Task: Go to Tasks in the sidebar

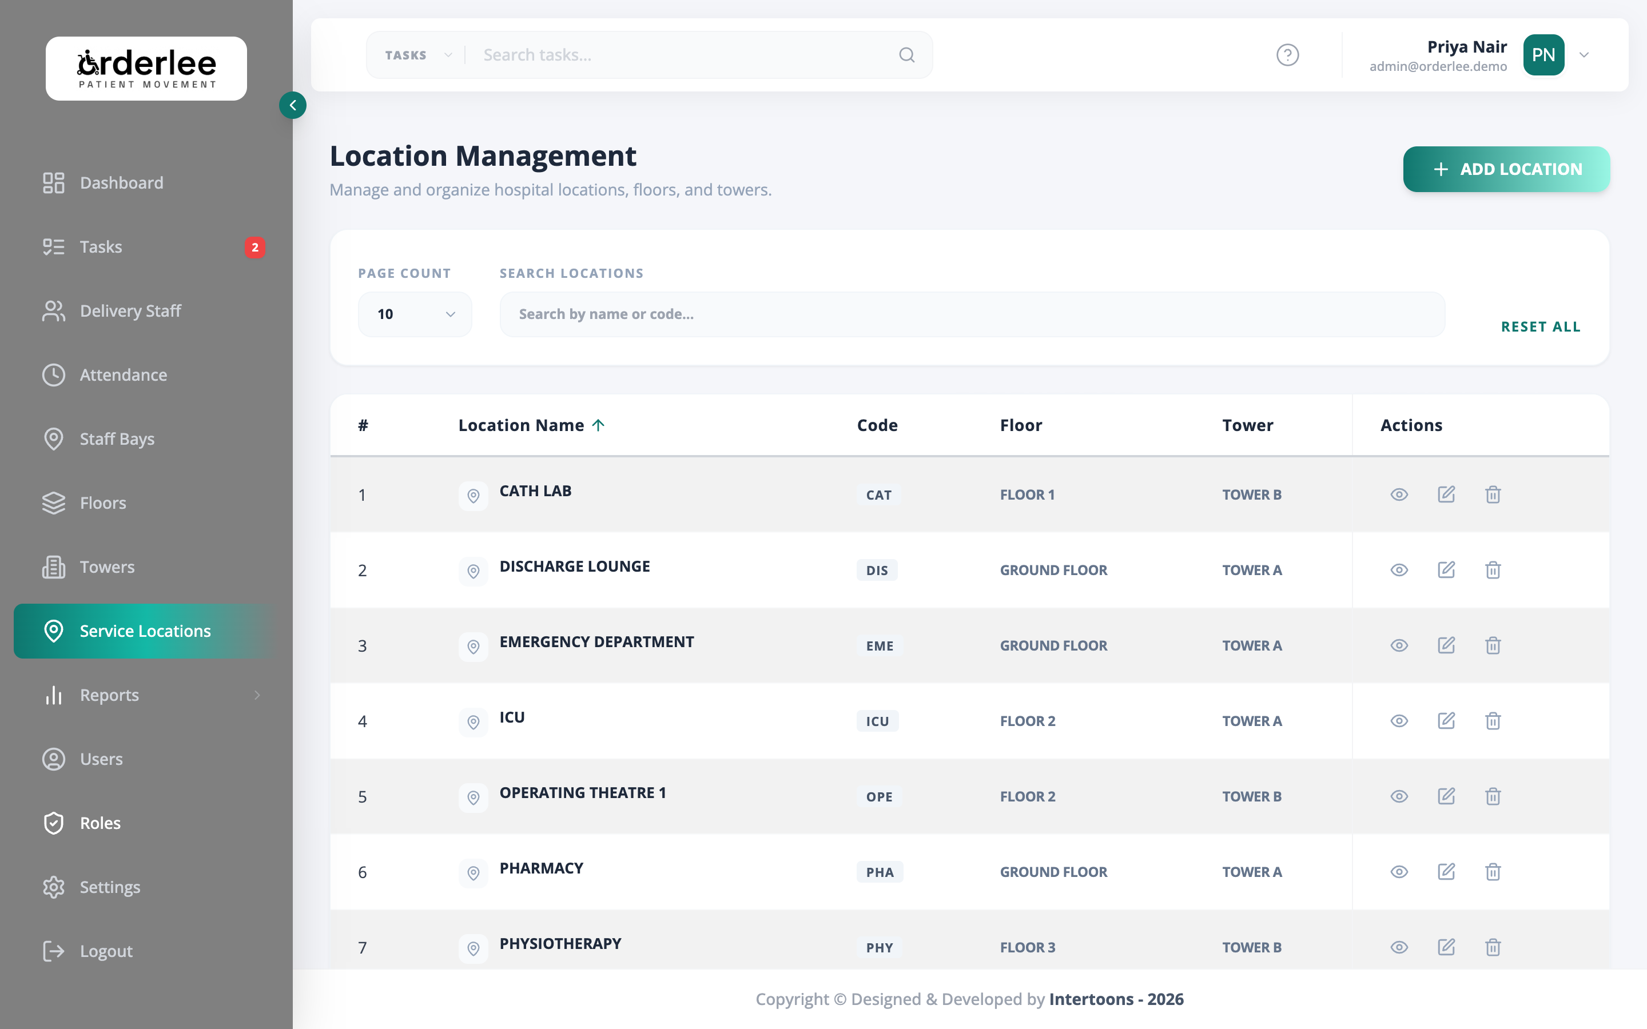Action: 146,246
